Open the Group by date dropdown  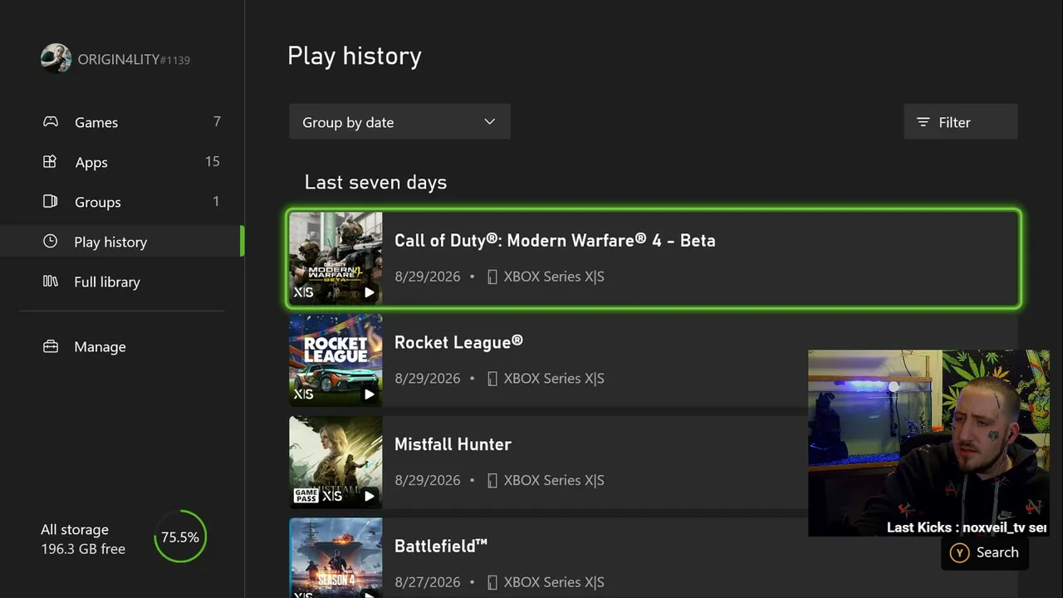pyautogui.click(x=399, y=122)
